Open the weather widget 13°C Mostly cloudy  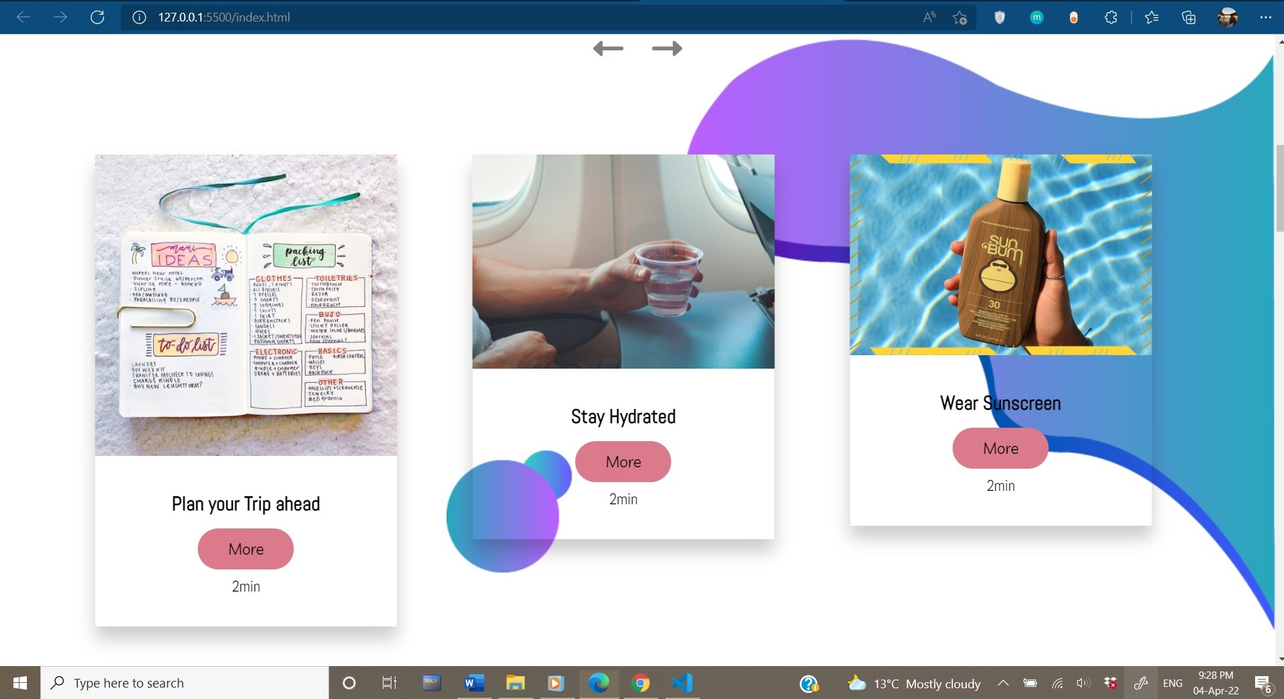click(914, 684)
